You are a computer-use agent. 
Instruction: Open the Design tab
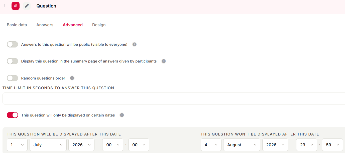pos(99,25)
